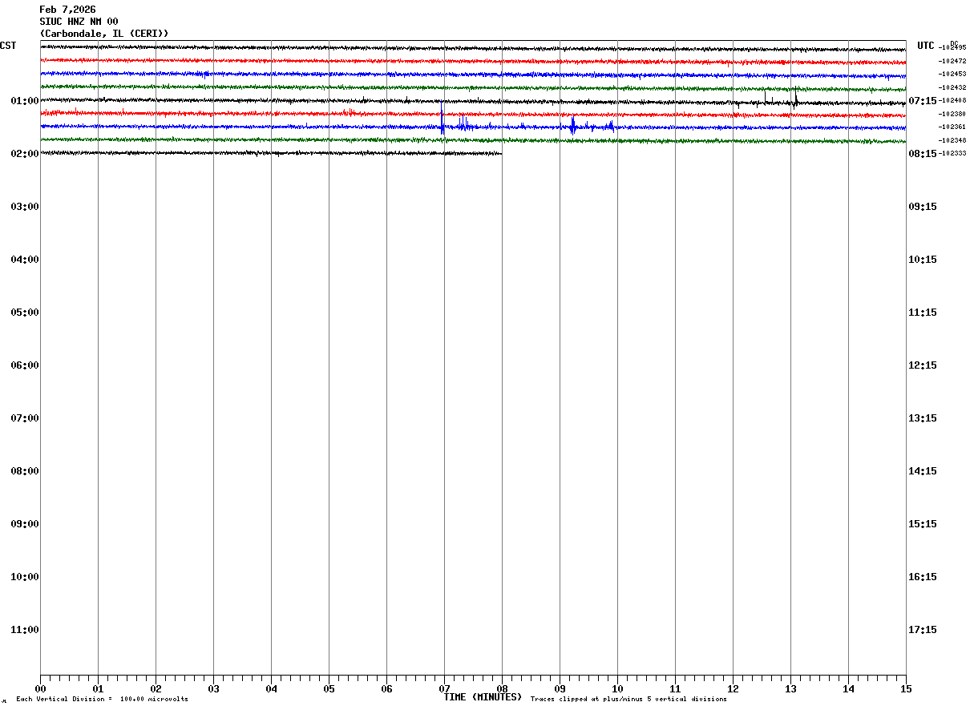Click the "05" minute axis label
Screen dimensions: 970x710
(329, 688)
